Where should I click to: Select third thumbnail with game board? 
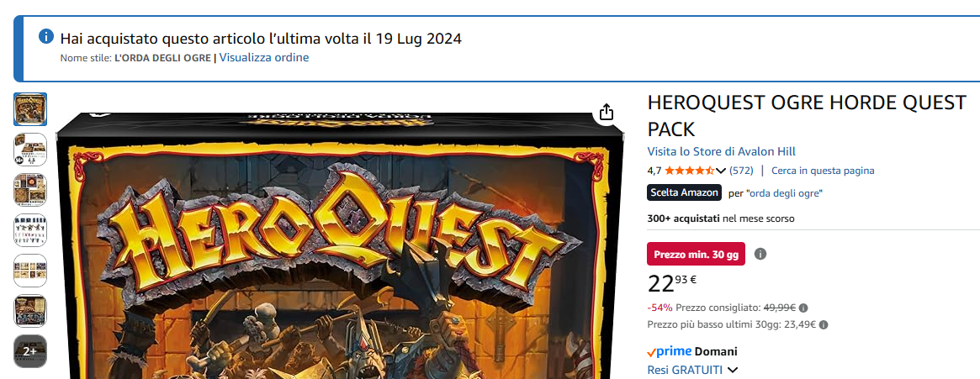[30, 190]
